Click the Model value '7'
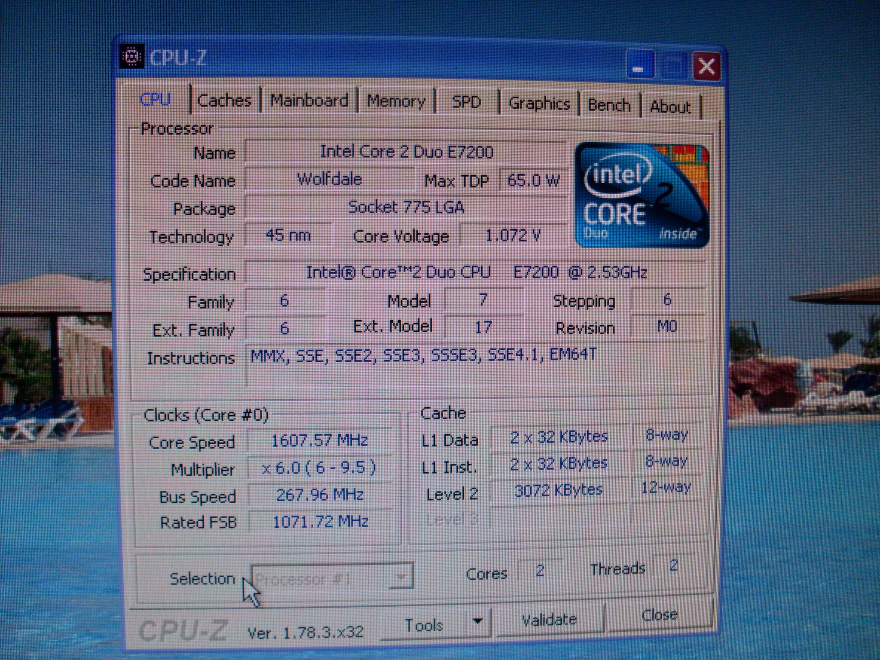The width and height of the screenshot is (880, 660). point(483,299)
